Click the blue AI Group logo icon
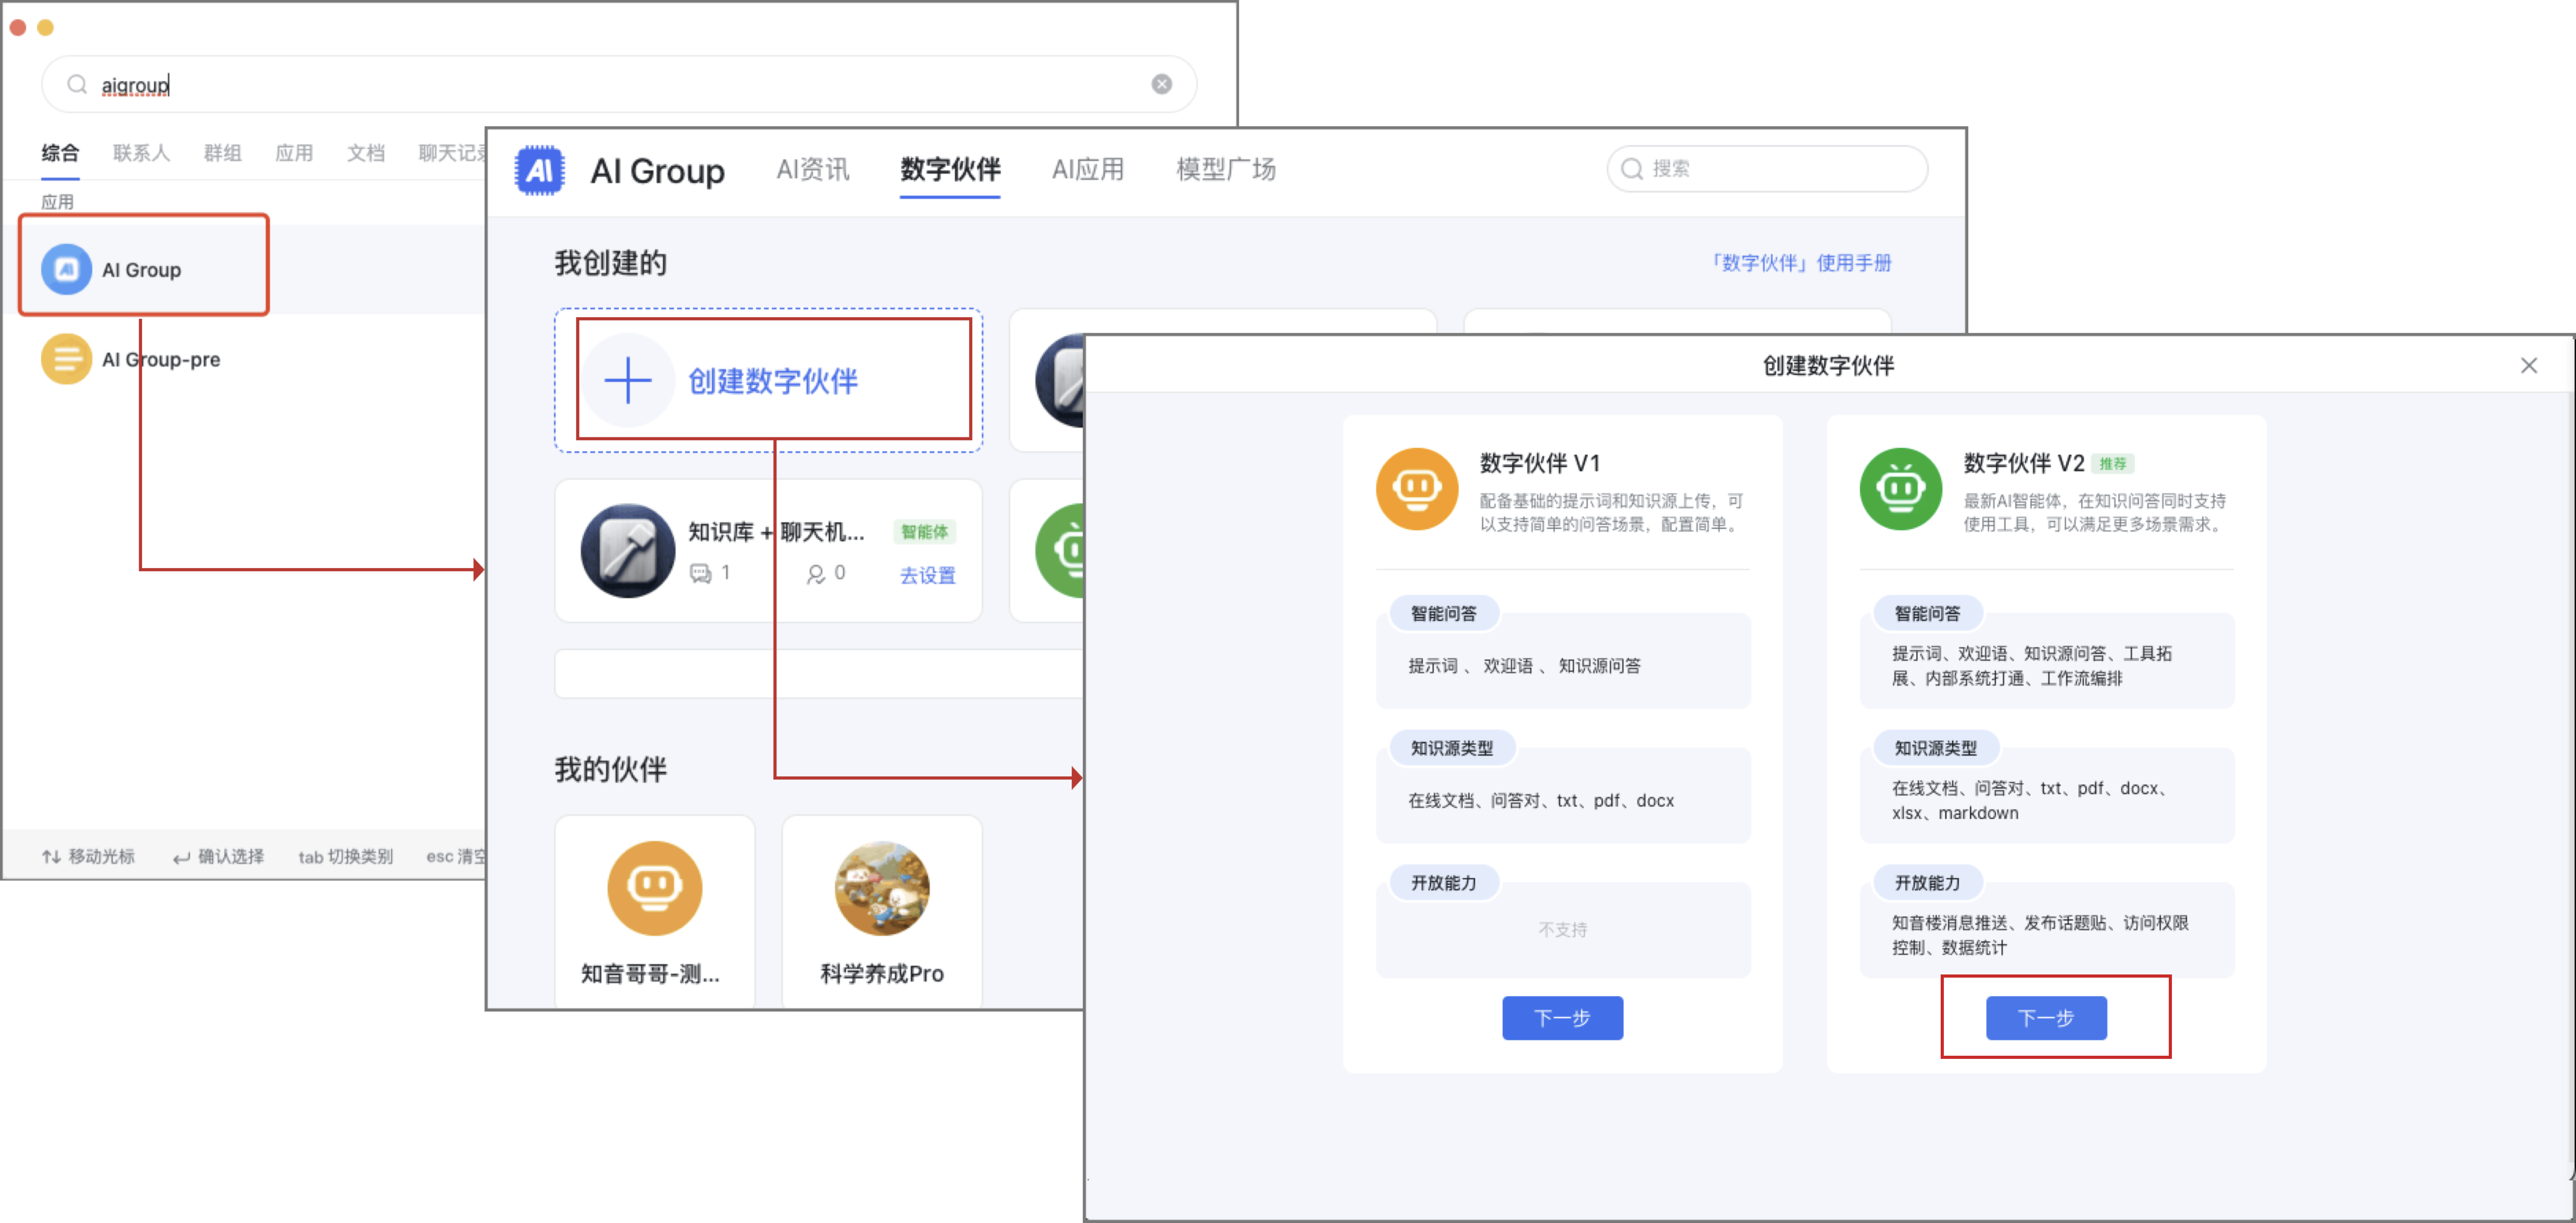 coord(540,171)
